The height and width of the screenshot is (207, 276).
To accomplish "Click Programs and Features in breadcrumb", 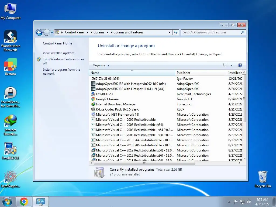I will 127,32.
